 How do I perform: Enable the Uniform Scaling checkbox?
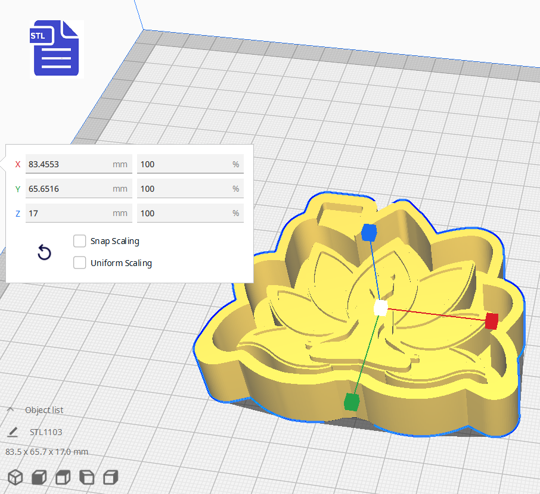79,262
